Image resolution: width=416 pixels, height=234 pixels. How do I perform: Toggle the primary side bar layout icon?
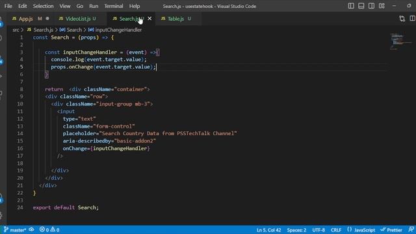[351, 6]
